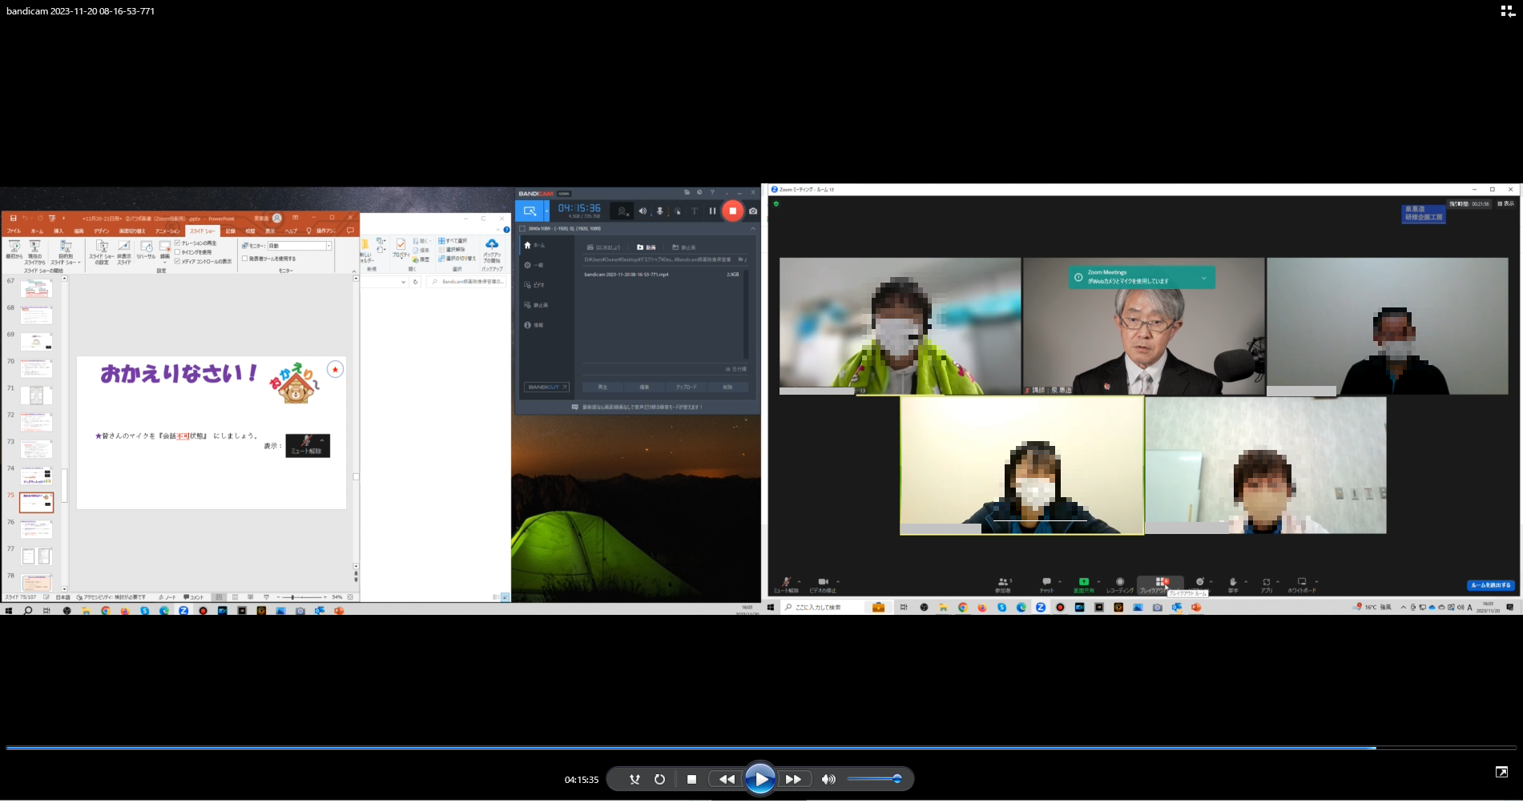This screenshot has width=1523, height=803.
Task: Open Bandicam recording mode dropdown arrow
Action: (x=547, y=211)
